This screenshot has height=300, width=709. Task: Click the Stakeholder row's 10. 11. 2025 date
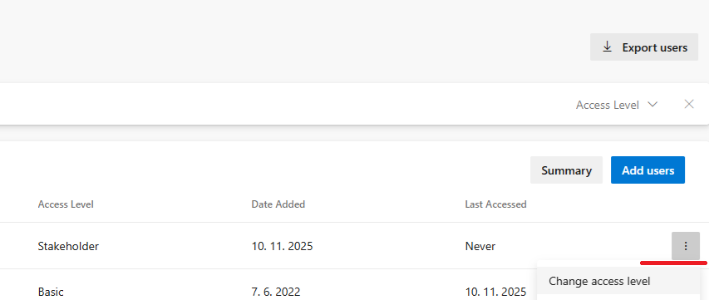[x=282, y=246]
